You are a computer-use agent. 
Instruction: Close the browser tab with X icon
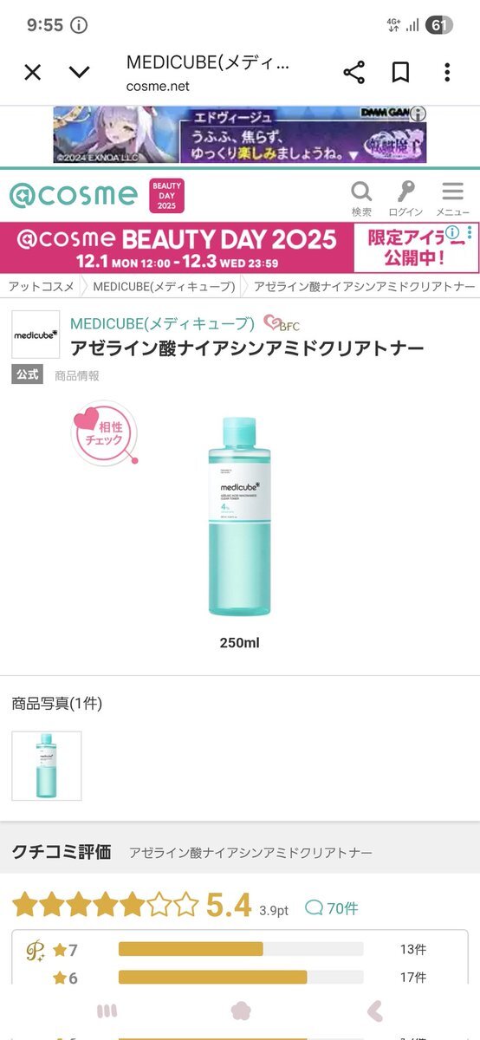tap(33, 73)
